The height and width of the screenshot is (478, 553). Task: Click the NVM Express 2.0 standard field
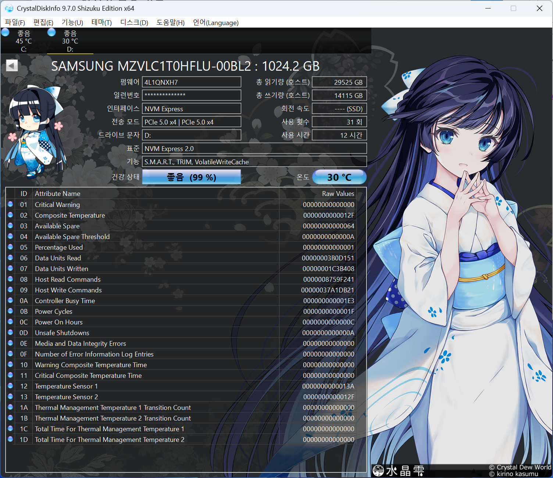coord(254,148)
